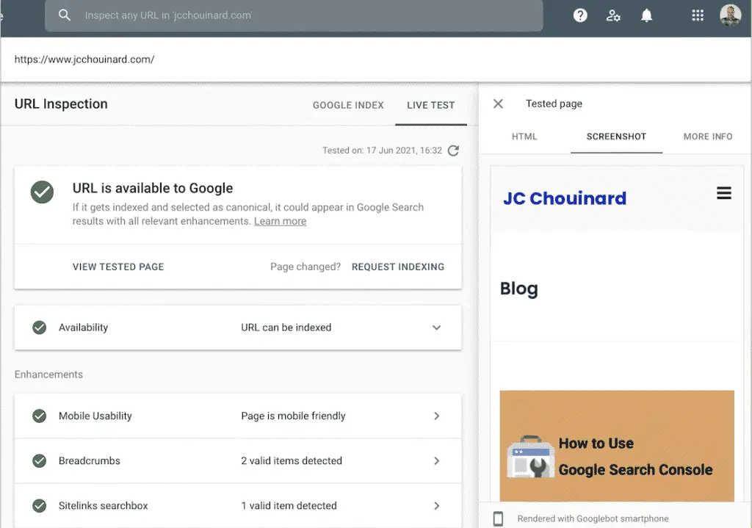Click the smartphone icon by Rendered with Googlebot
Viewport: 752px width, 528px height.
[499, 518]
